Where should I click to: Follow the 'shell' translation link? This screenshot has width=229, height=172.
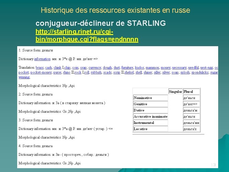pos(139,72)
